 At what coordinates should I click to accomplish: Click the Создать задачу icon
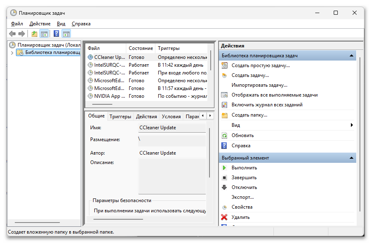[224, 75]
